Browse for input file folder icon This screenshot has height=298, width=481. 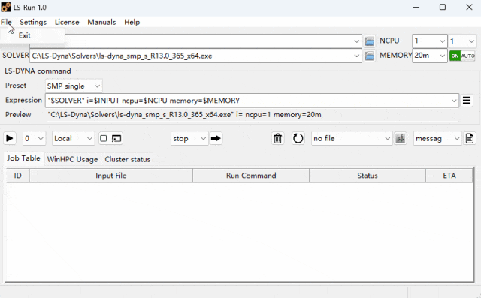[369, 41]
